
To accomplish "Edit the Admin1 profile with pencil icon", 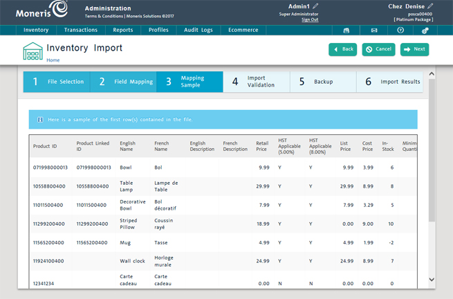I will coord(316,6).
